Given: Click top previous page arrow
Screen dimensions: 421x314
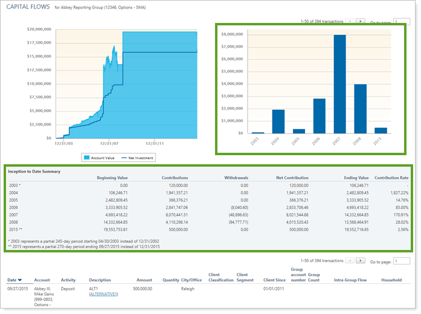Looking at the screenshot, I should [x=350, y=21].
